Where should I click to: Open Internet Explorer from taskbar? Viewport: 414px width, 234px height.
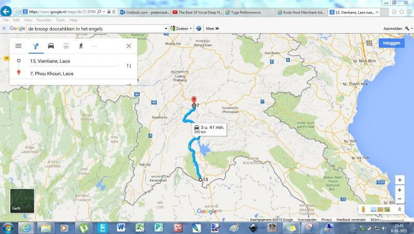point(26,228)
